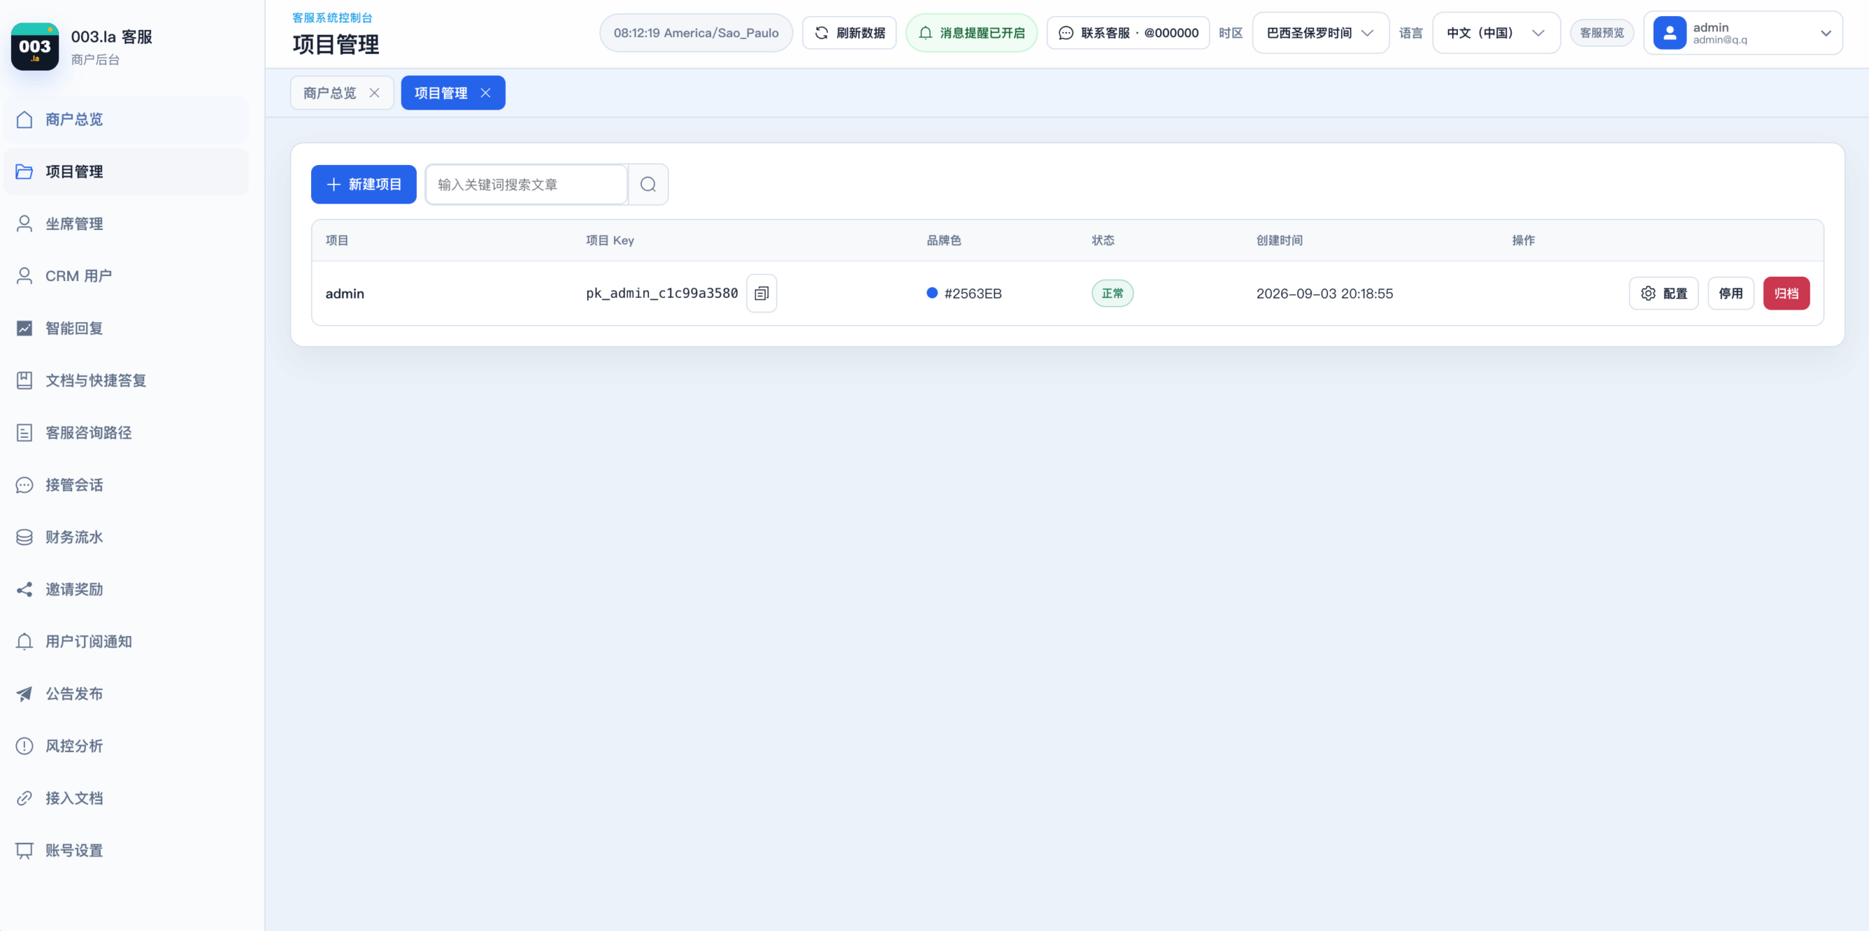Open the 中文（中国）language dropdown

click(x=1496, y=33)
